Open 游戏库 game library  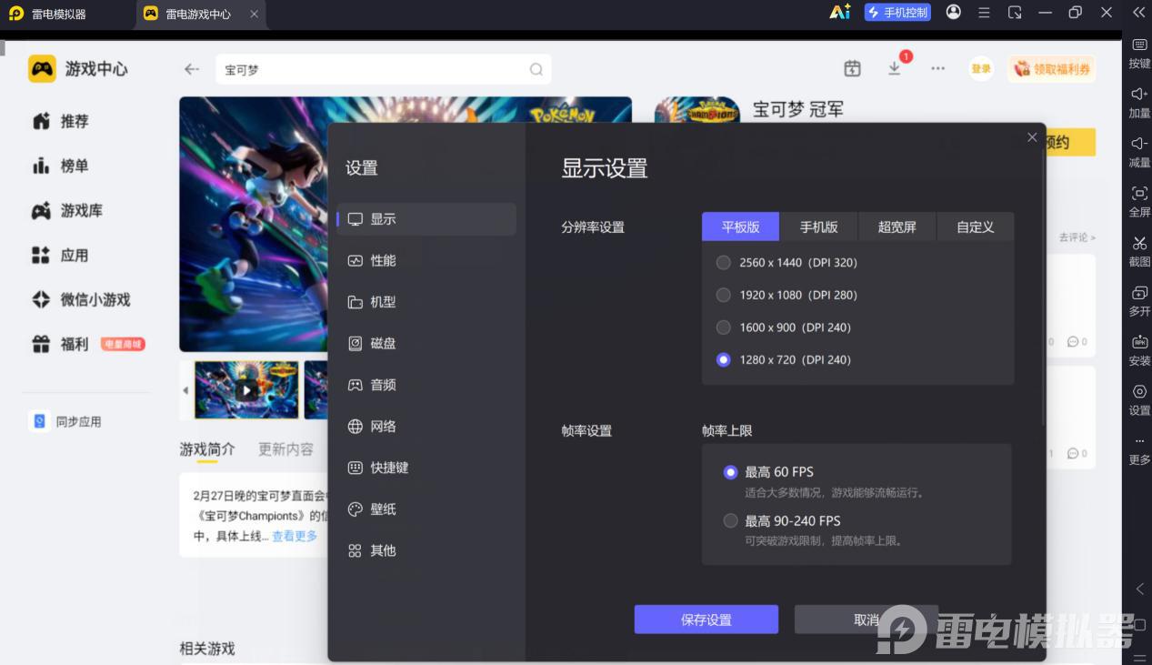click(x=67, y=210)
